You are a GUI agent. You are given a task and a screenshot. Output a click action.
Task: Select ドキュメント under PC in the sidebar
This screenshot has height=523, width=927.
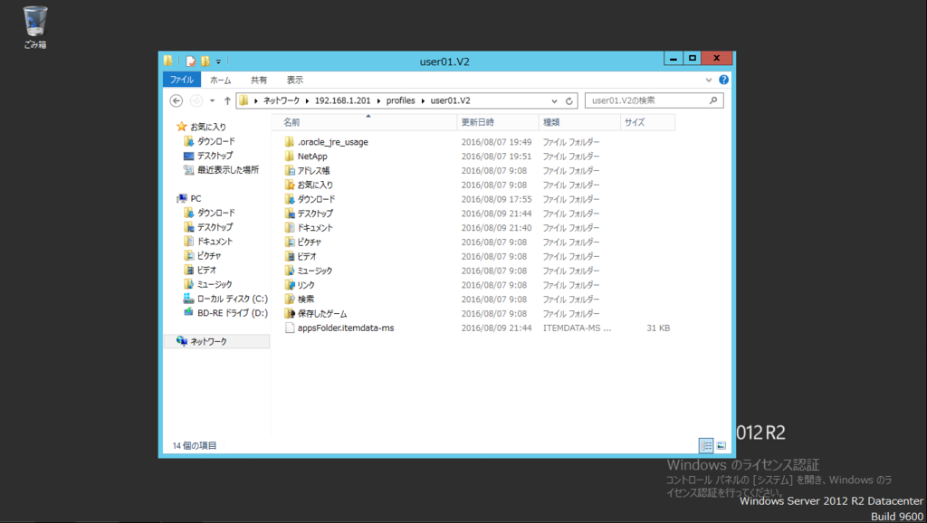click(208, 241)
